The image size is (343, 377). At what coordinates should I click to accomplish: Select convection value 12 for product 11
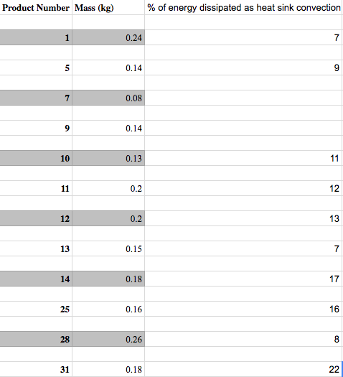pos(243,188)
